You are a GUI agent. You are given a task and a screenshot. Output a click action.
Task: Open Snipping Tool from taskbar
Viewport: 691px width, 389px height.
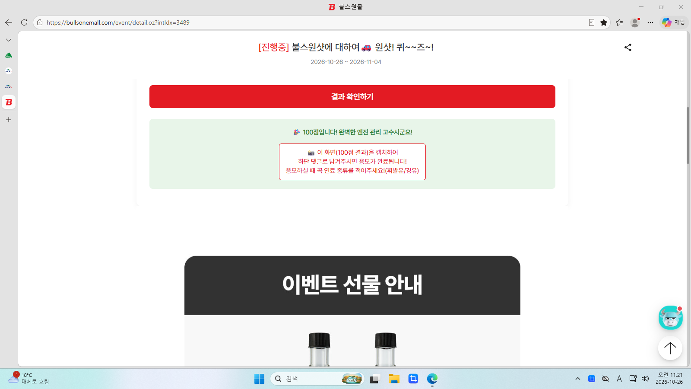point(413,379)
